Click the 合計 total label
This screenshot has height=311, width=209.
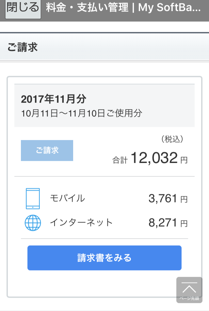pyautogui.click(x=119, y=160)
